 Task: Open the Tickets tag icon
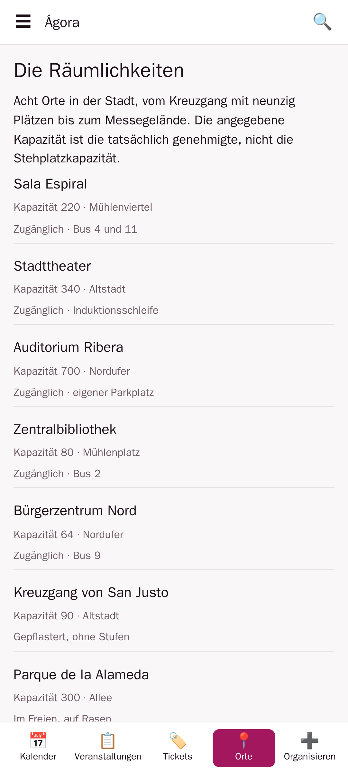point(178,740)
